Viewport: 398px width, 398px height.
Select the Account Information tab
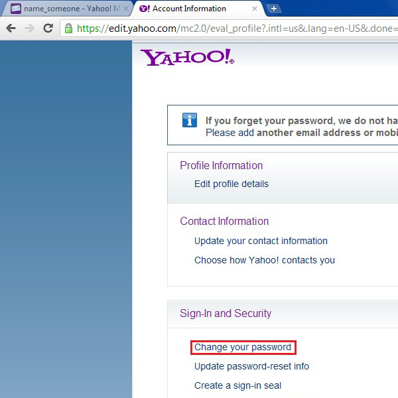(198, 9)
